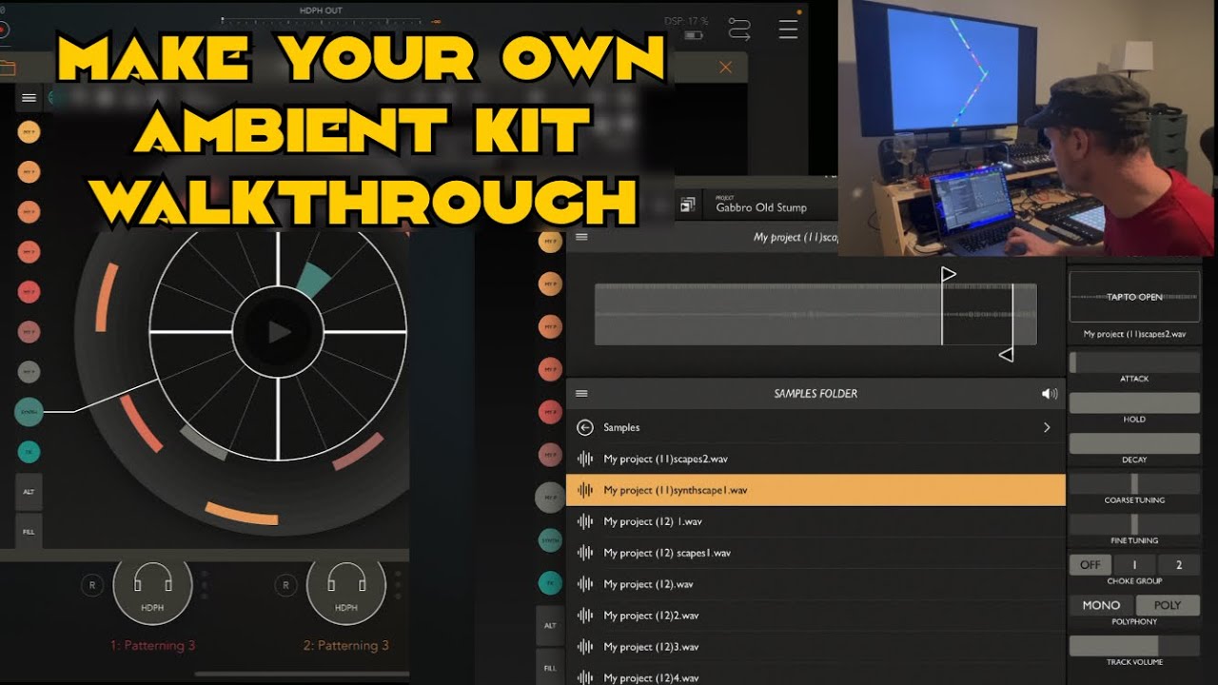Adjust the ATTACK slider
Viewport: 1218px width, 685px height.
pos(1134,362)
